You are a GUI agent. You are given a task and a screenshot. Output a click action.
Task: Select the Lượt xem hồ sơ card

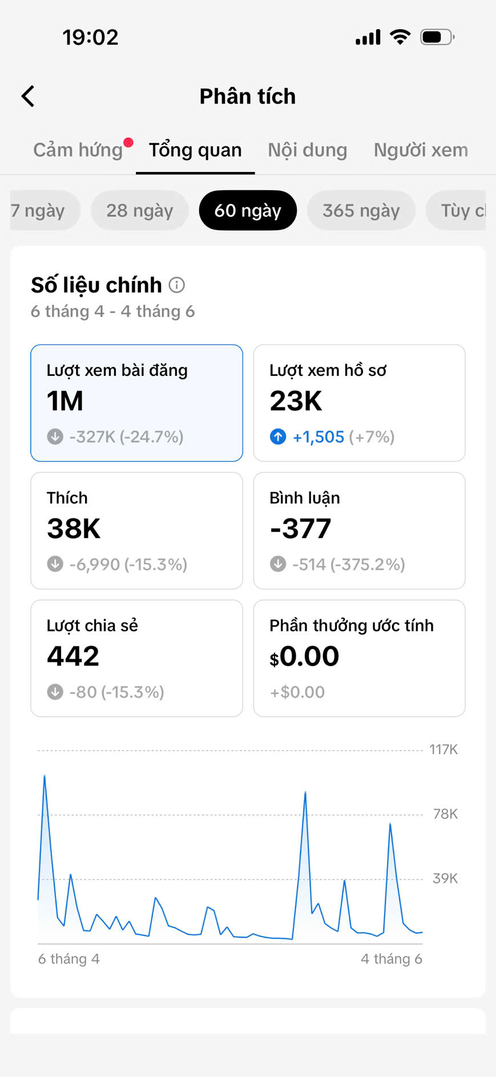pyautogui.click(x=360, y=403)
